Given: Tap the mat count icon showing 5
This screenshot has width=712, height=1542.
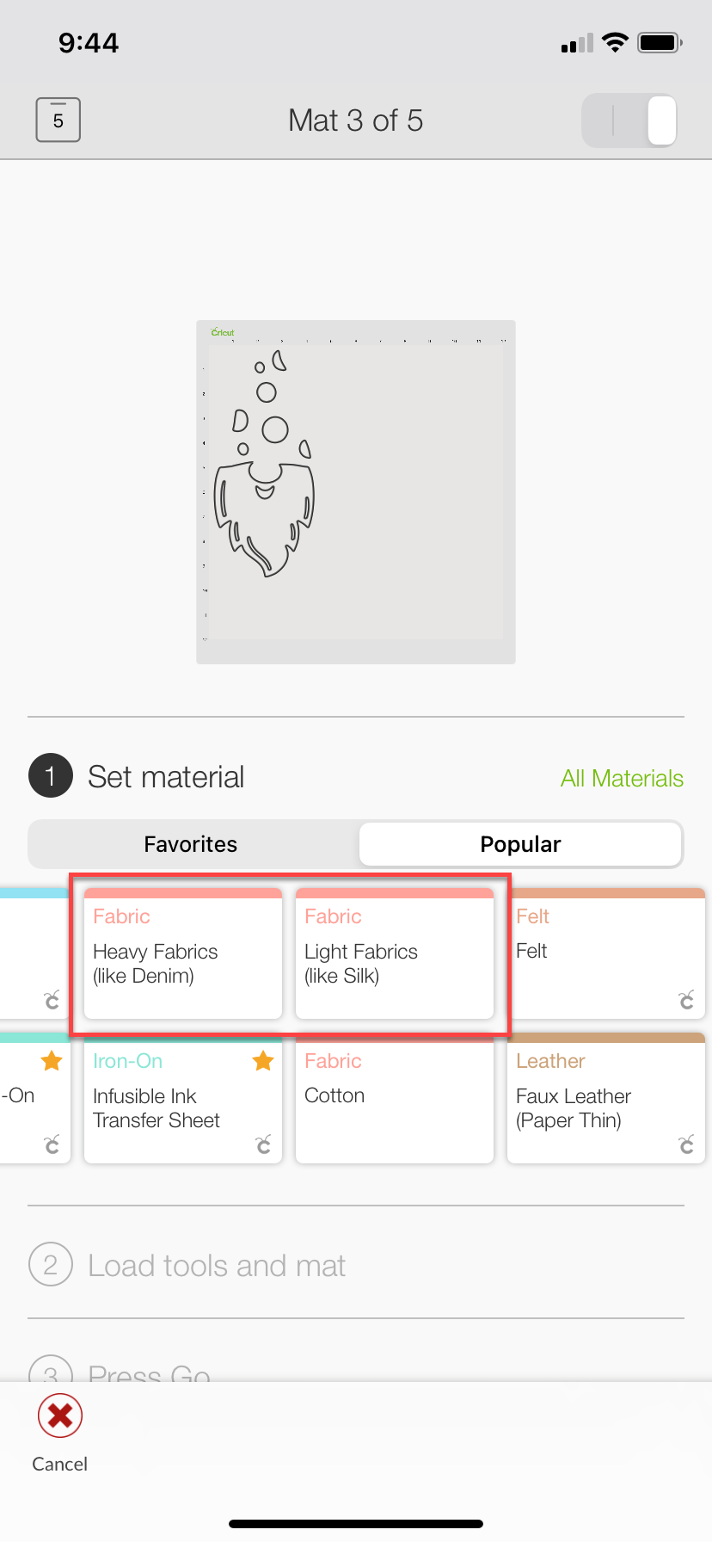Looking at the screenshot, I should 57,120.
